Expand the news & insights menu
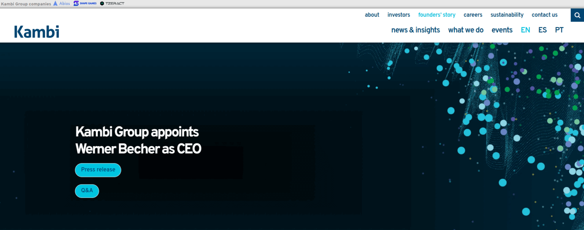 [x=415, y=30]
